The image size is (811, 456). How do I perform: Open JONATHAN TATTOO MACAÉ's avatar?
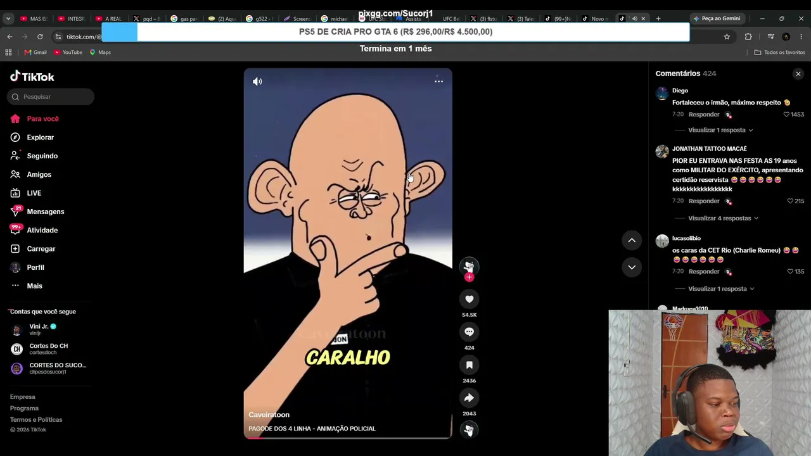click(662, 151)
